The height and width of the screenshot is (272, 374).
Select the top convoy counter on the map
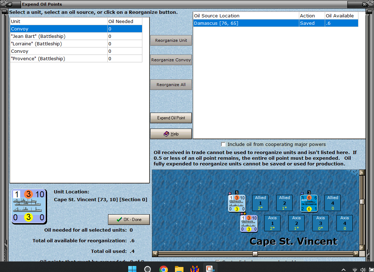coord(237,203)
